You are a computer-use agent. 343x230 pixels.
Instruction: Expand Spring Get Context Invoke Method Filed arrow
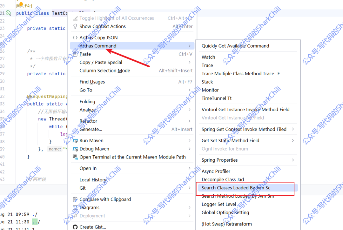pos(293,129)
